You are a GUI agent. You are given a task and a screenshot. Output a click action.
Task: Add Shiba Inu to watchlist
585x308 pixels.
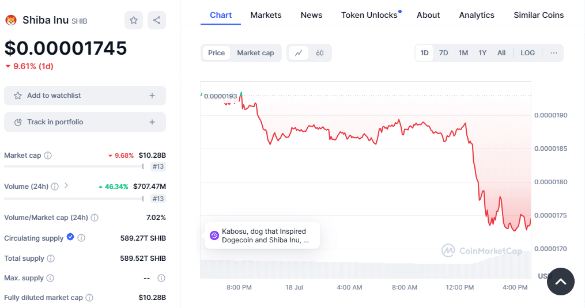[85, 96]
